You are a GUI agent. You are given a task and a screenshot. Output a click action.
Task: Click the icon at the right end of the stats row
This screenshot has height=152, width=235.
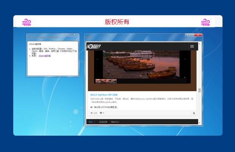[x=194, y=113]
